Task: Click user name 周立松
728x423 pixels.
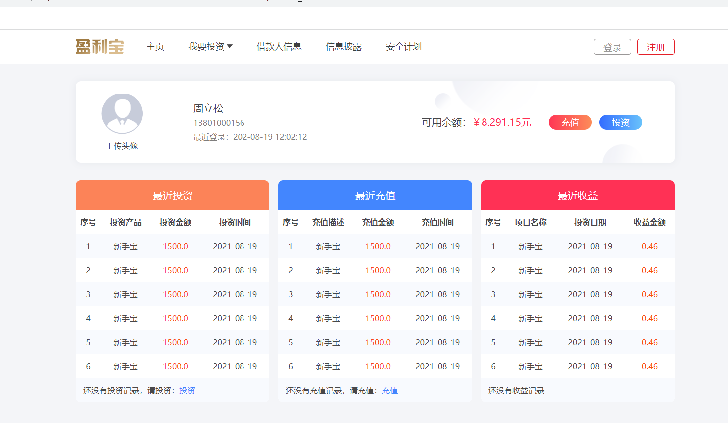Action: pos(208,108)
